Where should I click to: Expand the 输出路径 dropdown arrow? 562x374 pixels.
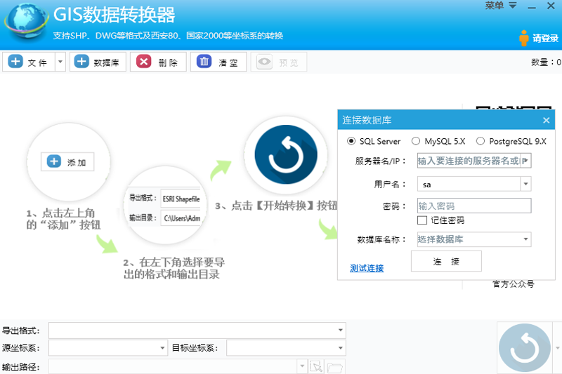point(302,366)
